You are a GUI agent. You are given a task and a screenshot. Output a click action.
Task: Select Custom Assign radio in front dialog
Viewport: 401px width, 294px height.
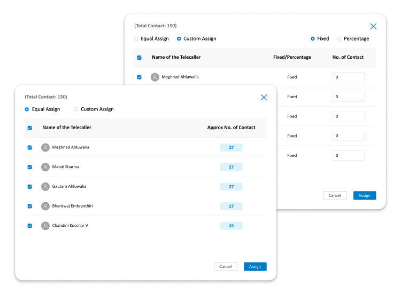click(x=76, y=109)
